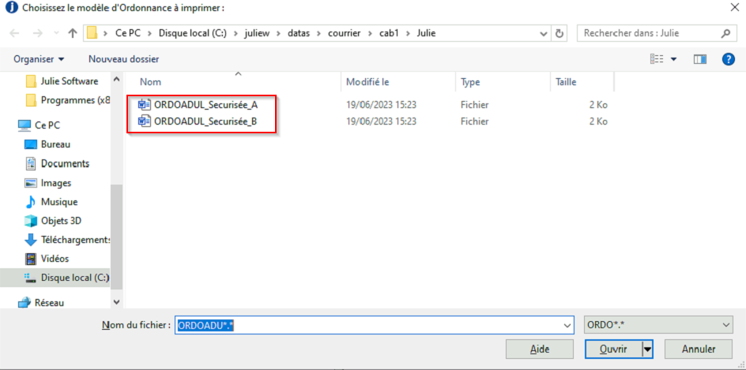This screenshot has width=746, height=370.
Task: Open the view layout options dropdown arrow
Action: [x=673, y=59]
